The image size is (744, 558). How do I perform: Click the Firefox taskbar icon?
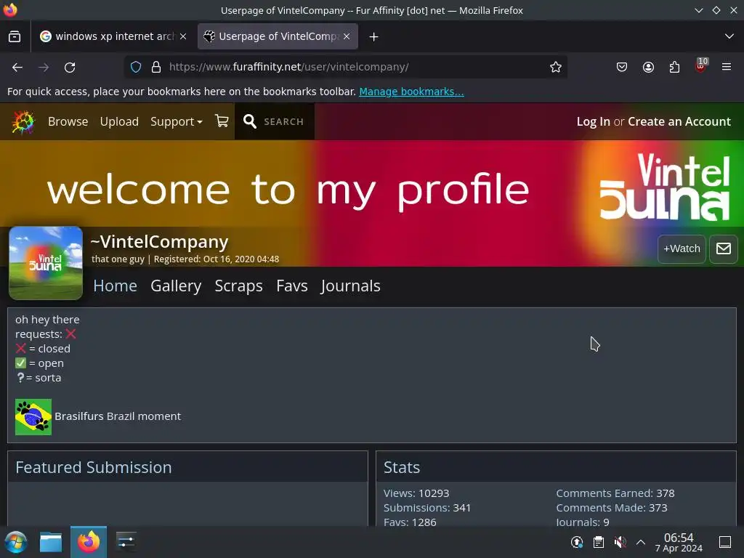tap(88, 542)
